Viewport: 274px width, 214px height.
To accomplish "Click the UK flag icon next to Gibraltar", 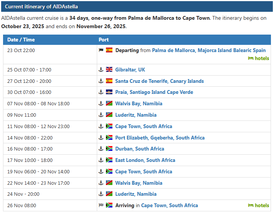I will pyautogui.click(x=109, y=70).
